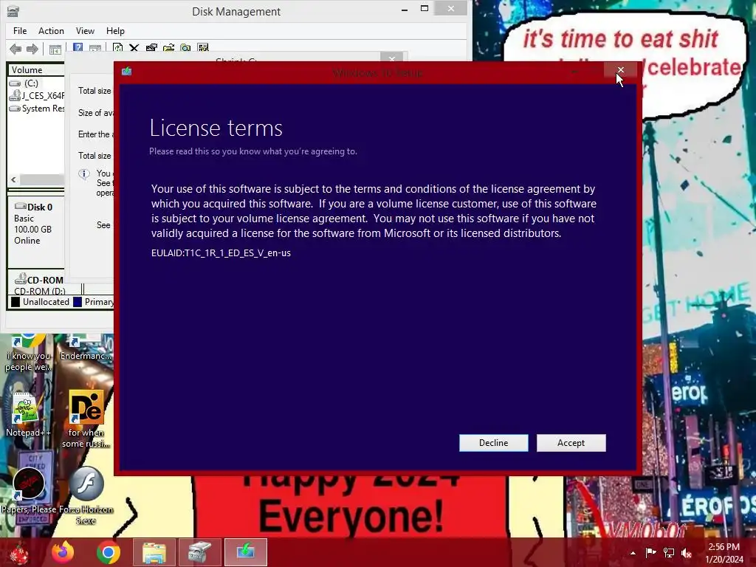Open the File menu in Disk Management
This screenshot has width=756, height=567.
click(x=20, y=31)
